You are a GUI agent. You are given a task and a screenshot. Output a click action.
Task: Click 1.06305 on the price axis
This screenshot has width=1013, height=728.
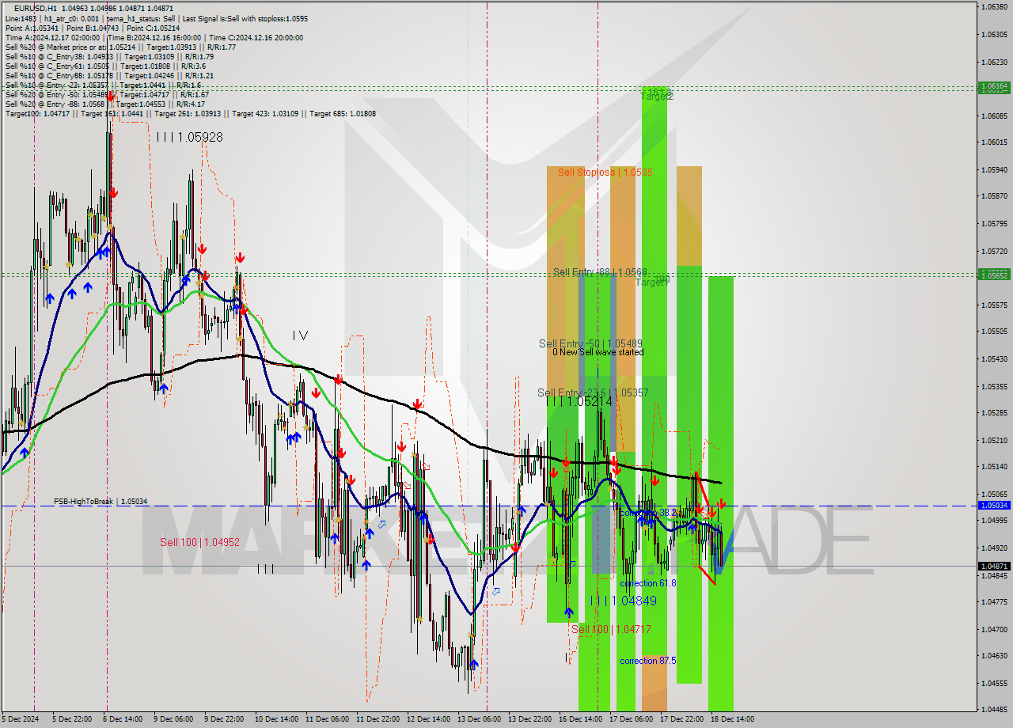pyautogui.click(x=994, y=35)
